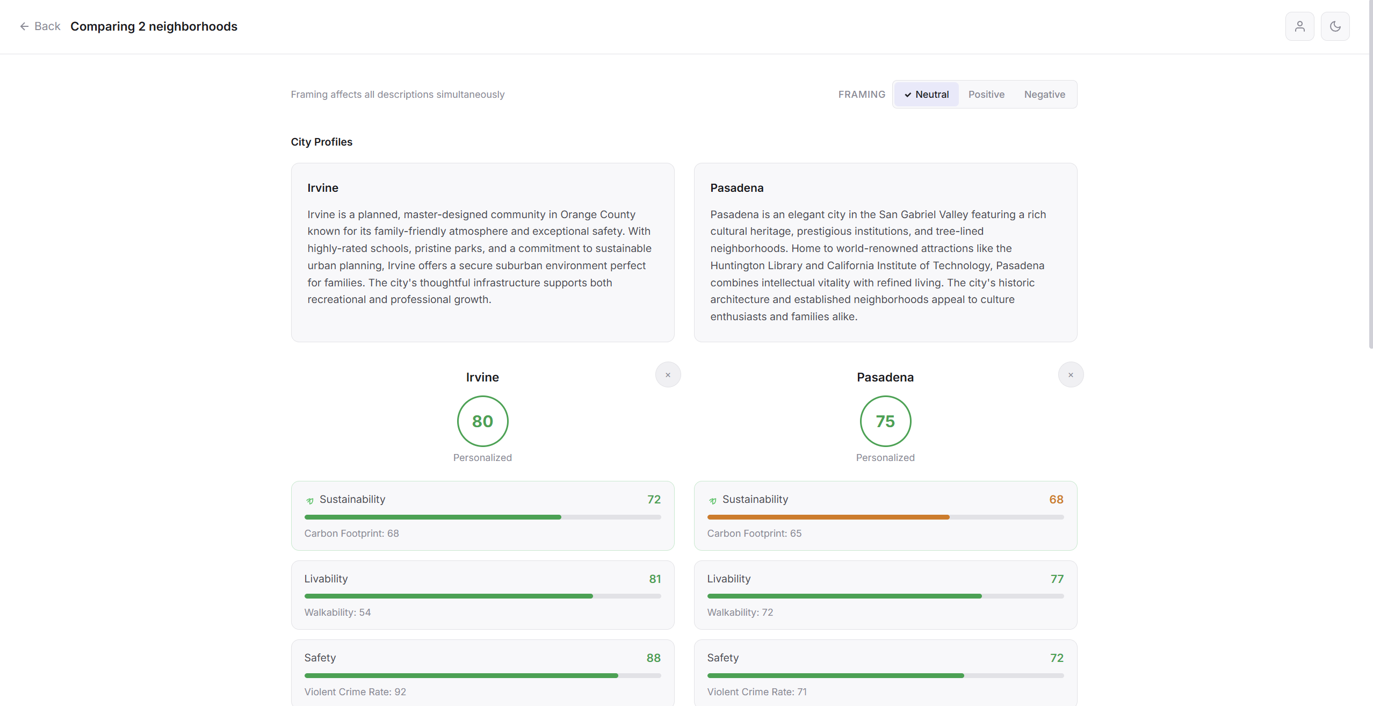
Task: Remove Irvine with its X icon
Action: [668, 375]
